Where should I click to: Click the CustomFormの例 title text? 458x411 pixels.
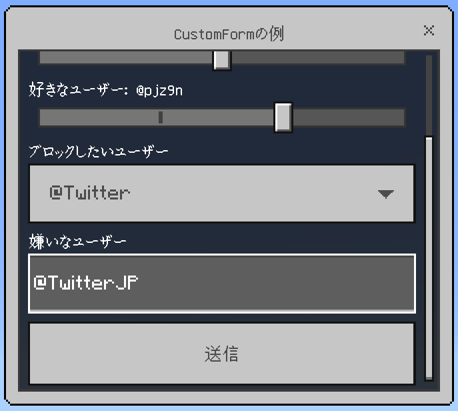point(229,33)
